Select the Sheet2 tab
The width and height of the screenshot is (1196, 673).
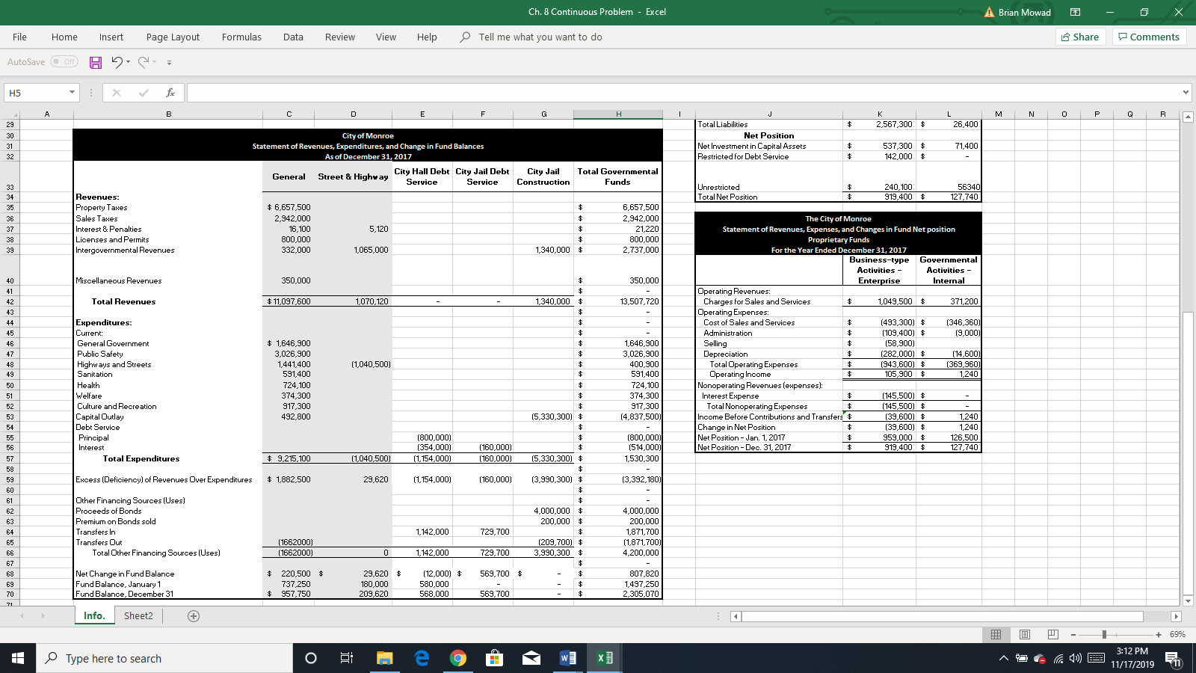pyautogui.click(x=138, y=615)
